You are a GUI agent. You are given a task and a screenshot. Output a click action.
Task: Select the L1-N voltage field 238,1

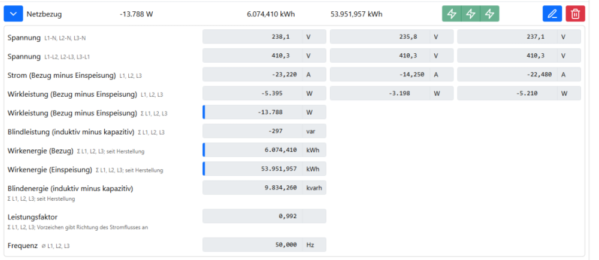click(252, 37)
